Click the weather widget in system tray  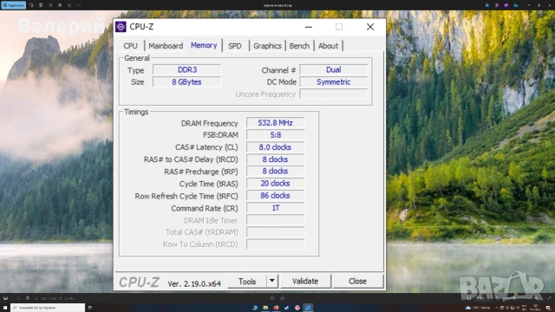click(478, 308)
